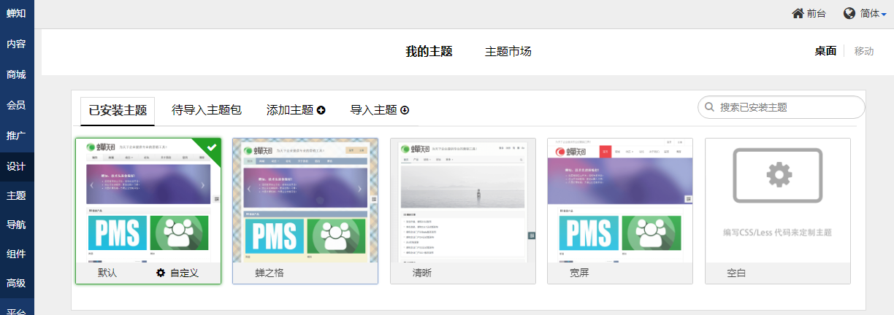The height and width of the screenshot is (315, 894).
Task: Click the 默认 theme name label
Action: click(107, 273)
